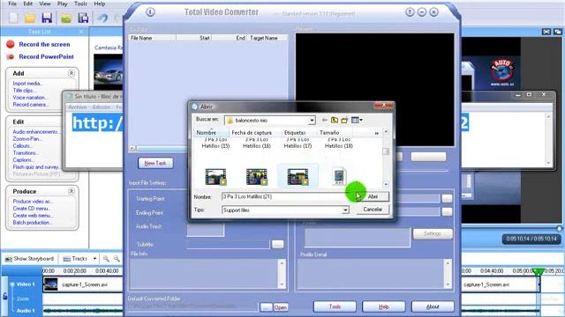
Task: Select the highlighted video thumbnail in Abrir
Action: coord(298,176)
